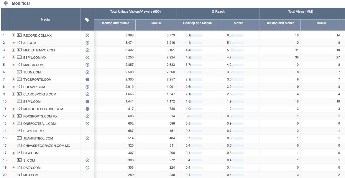Click RECORD.COM.MX Desktop and Mobile reach bar
Viewport: 345px width, 178px height.
click(x=196, y=36)
